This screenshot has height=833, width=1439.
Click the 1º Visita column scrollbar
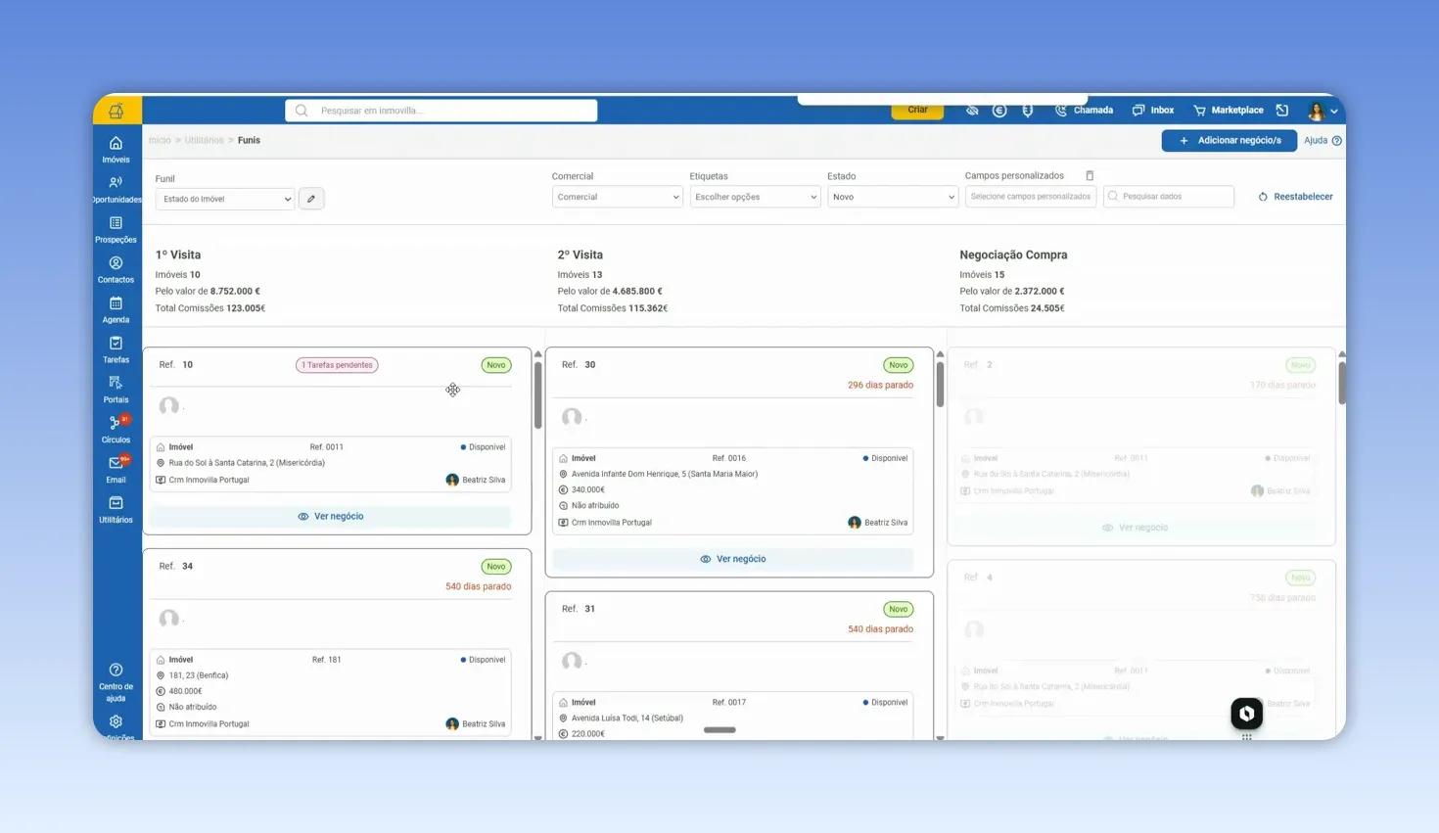tap(537, 394)
